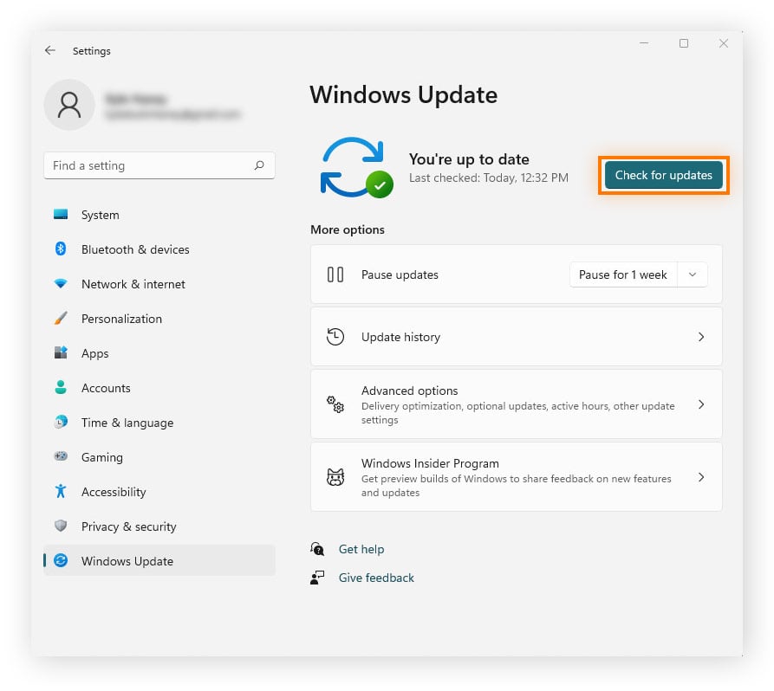
Task: Click the back arrow in Settings
Action: 49,50
